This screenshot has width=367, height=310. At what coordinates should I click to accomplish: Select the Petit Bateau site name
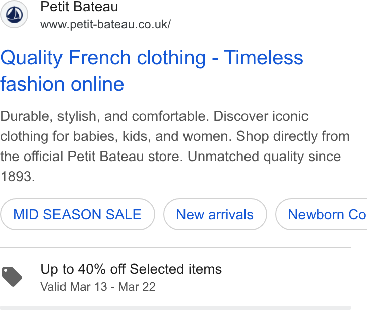(79, 7)
